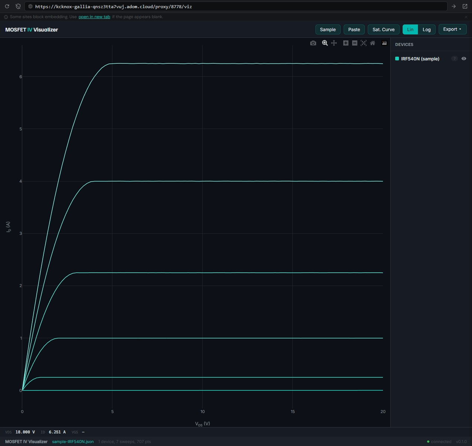Follow the 'open in new tab' link
The width and height of the screenshot is (472, 446).
[94, 17]
